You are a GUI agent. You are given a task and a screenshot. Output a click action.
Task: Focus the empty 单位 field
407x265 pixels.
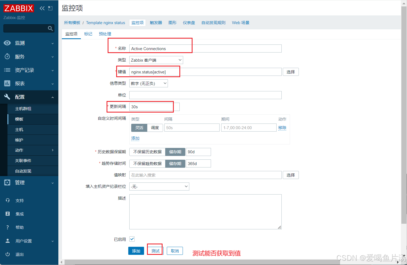(x=205, y=95)
